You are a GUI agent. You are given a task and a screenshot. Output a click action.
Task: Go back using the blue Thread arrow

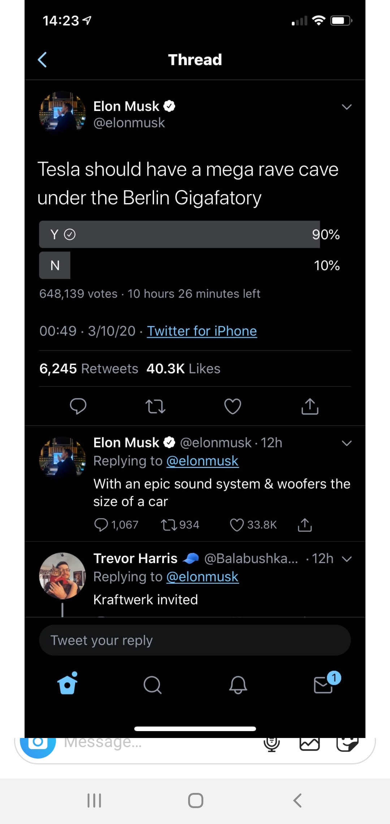42,60
